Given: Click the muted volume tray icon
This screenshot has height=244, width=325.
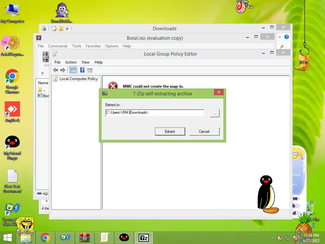Looking at the screenshot, I should pos(280,238).
